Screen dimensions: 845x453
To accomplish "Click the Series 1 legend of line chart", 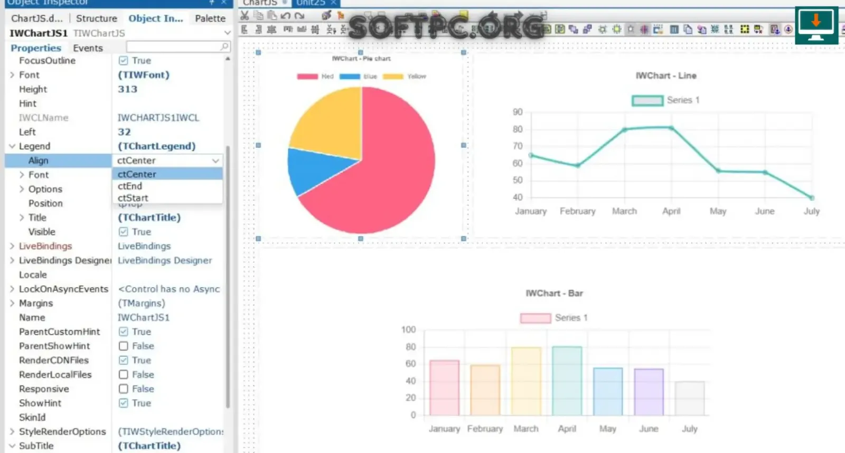I will (666, 100).
